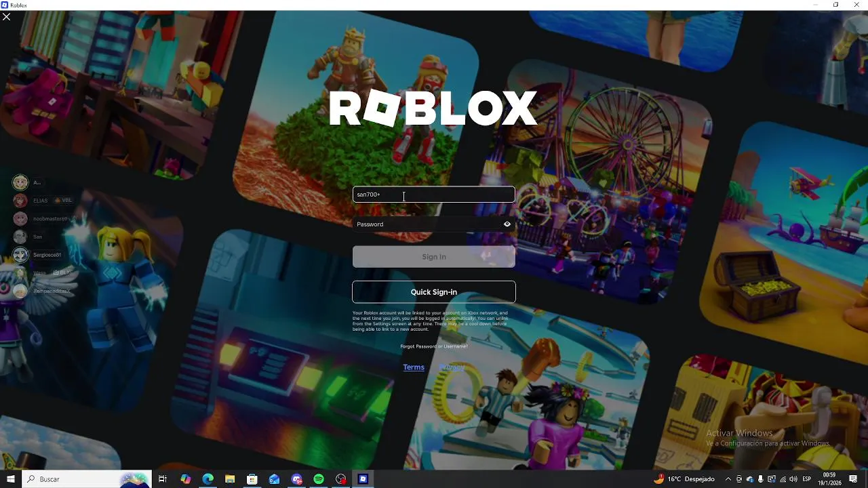Viewport: 868px width, 488px height.
Task: Close the Roblox login screen with the X
Action: pos(6,17)
